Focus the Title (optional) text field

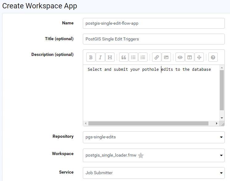point(153,39)
